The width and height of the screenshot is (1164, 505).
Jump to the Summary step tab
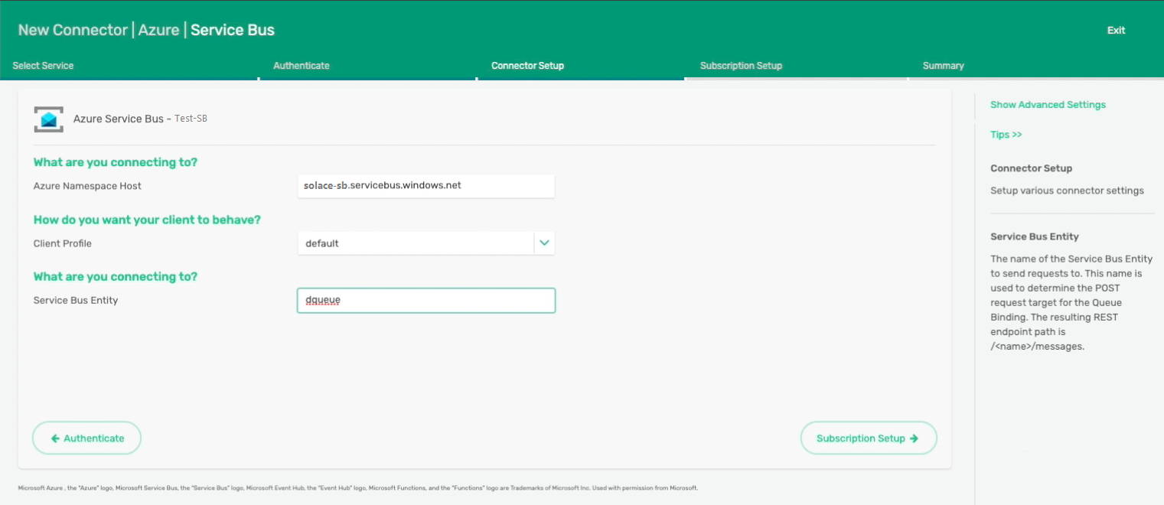pos(943,66)
